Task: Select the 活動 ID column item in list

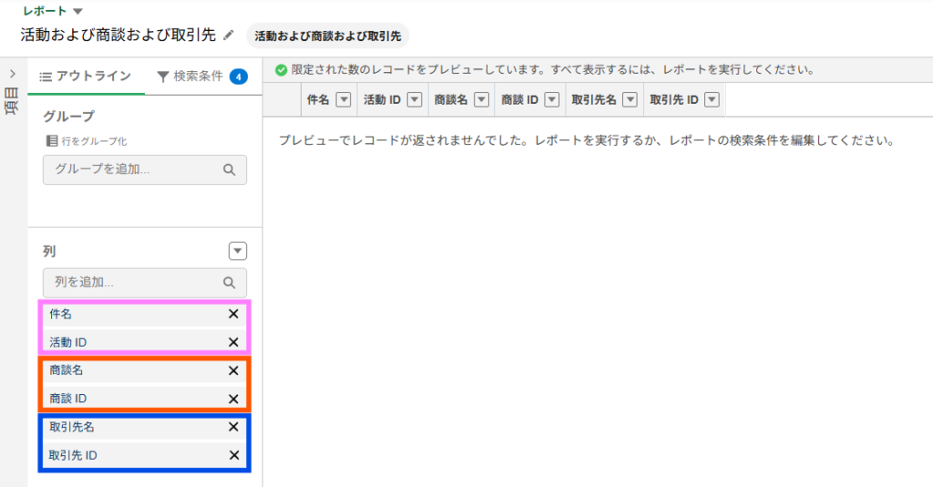Action: (x=145, y=342)
